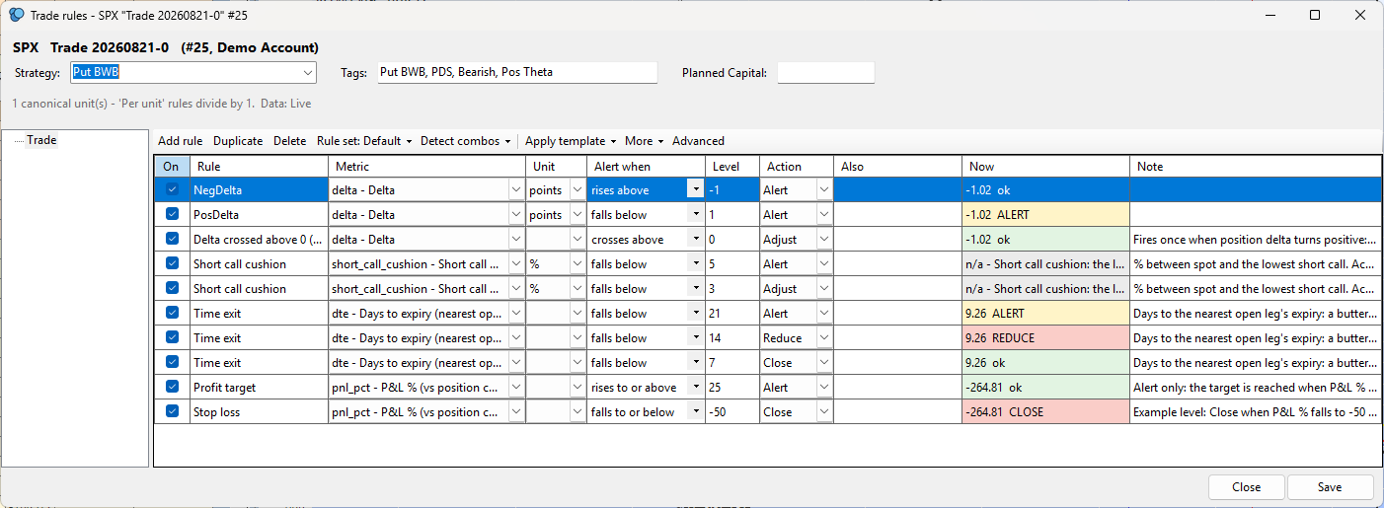This screenshot has height=508, width=1384.
Task: Click the Profit target rule name cell
Action: point(259,387)
